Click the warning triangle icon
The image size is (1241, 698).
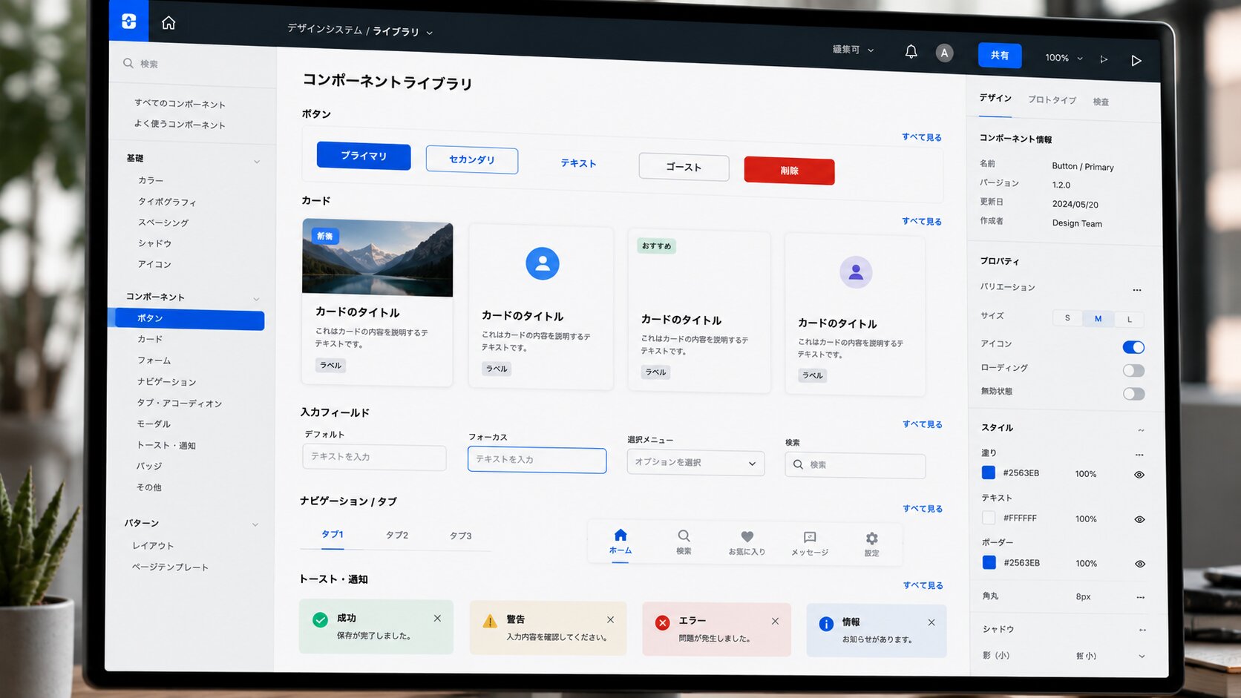[x=490, y=621]
